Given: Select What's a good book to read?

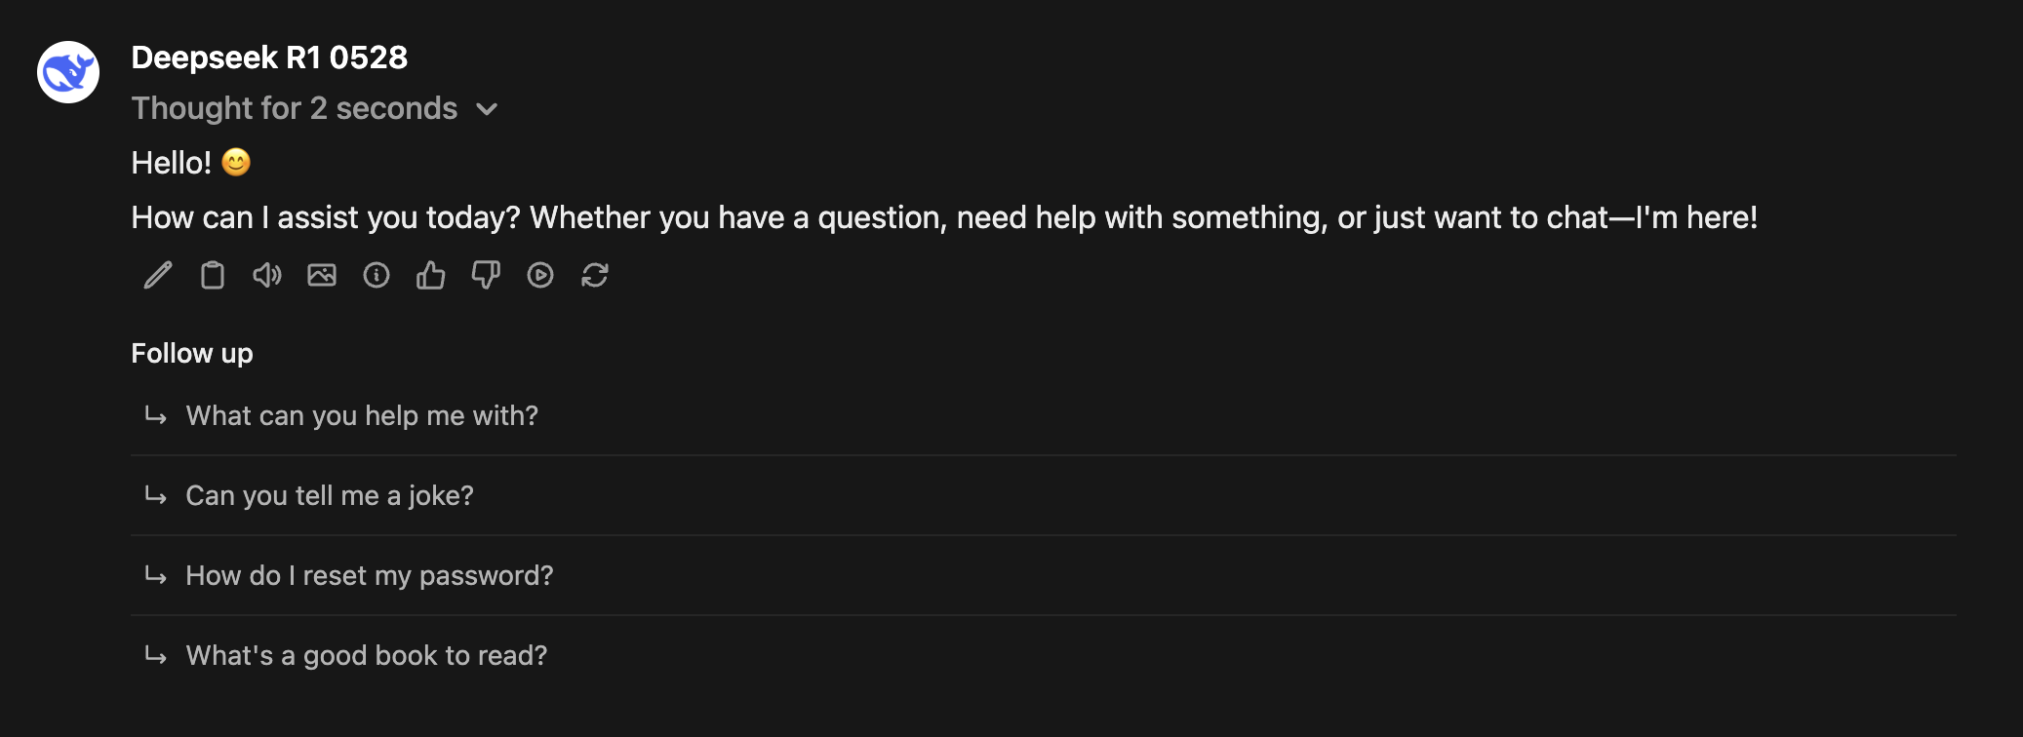Looking at the screenshot, I should (x=1044, y=655).
